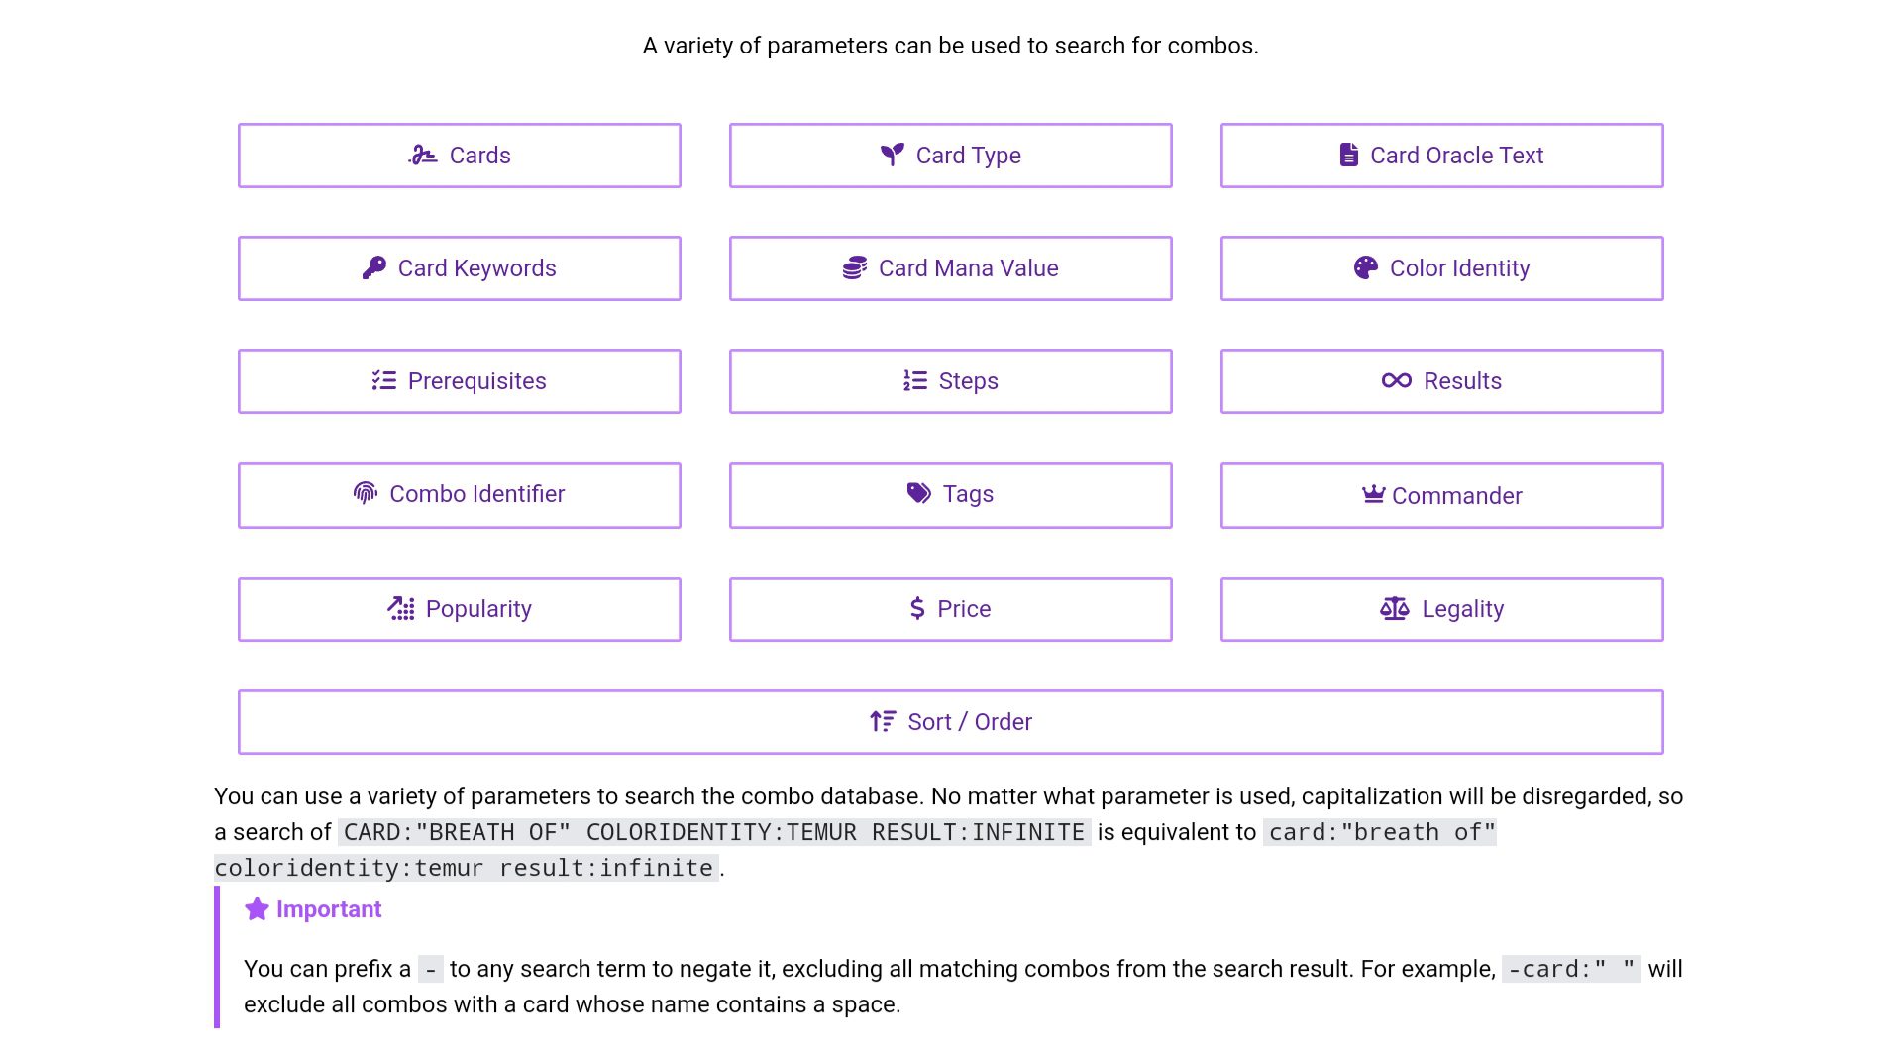Click the scales icon for Legality
The height and width of the screenshot is (1055, 1902).
coord(1394,608)
